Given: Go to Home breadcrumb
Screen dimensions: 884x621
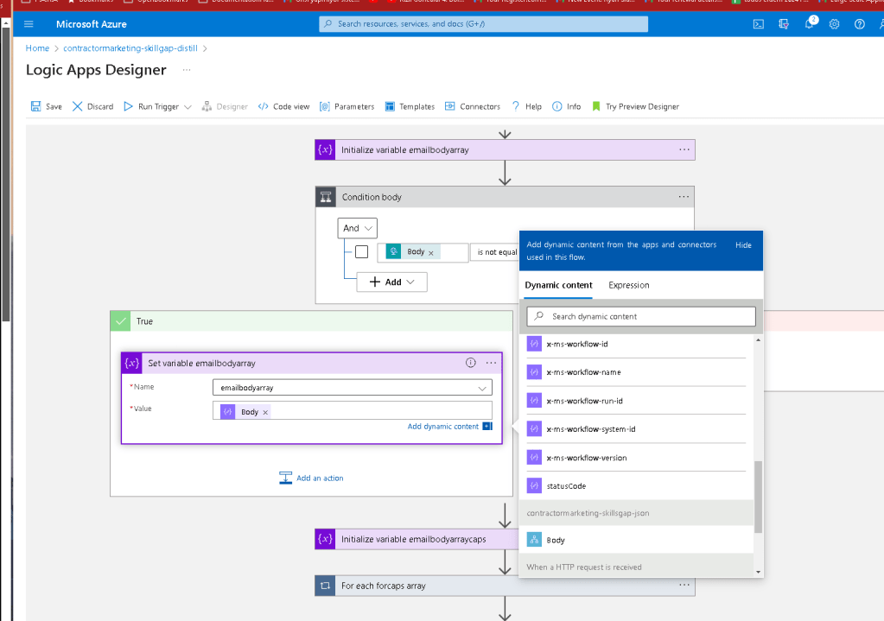Looking at the screenshot, I should (x=37, y=48).
